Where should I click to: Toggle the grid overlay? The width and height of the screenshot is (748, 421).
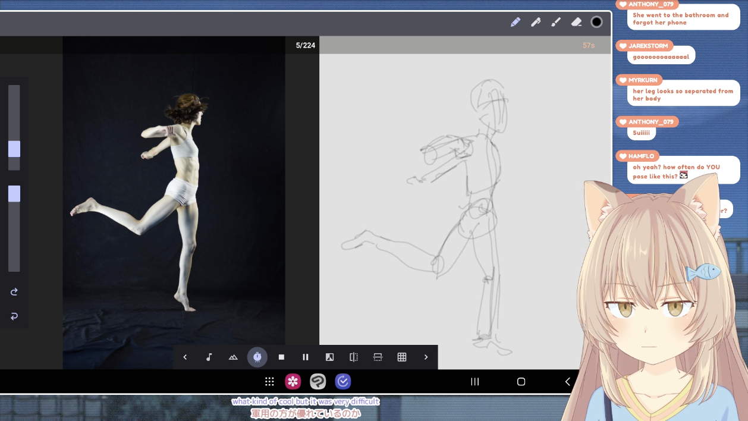(402, 357)
